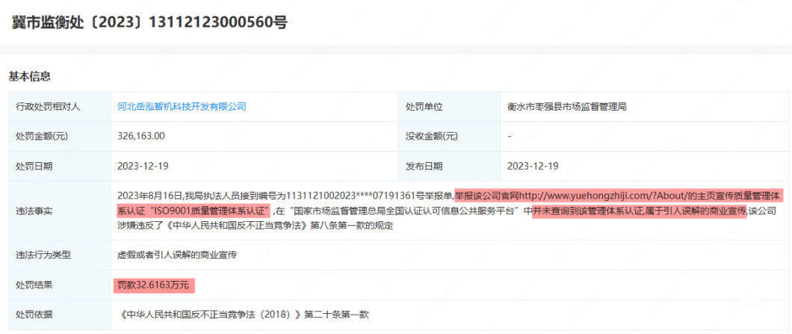Click the 处罚依据 label cell
The width and height of the screenshot is (792, 334).
[x=60, y=315]
